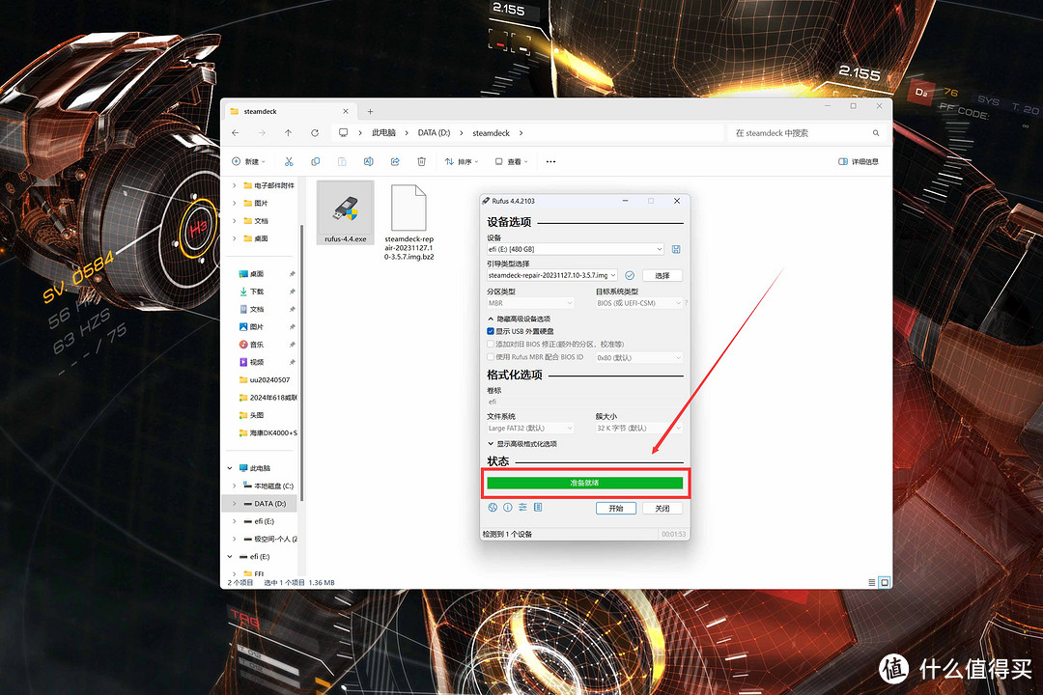1043x695 pixels.
Task: Open Rufus settings sliders icon
Action: pos(522,508)
